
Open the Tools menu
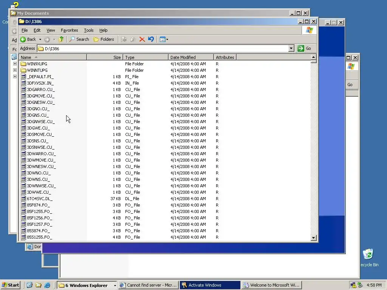point(88,30)
